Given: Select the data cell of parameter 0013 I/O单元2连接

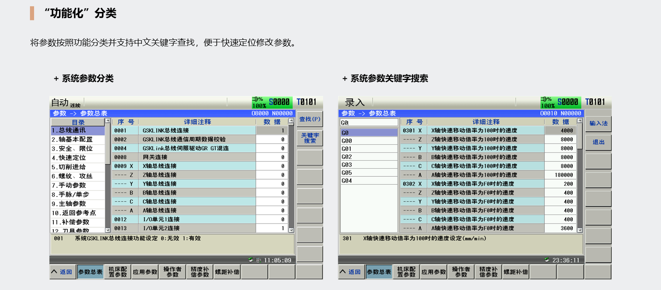Looking at the screenshot, I should (x=271, y=228).
